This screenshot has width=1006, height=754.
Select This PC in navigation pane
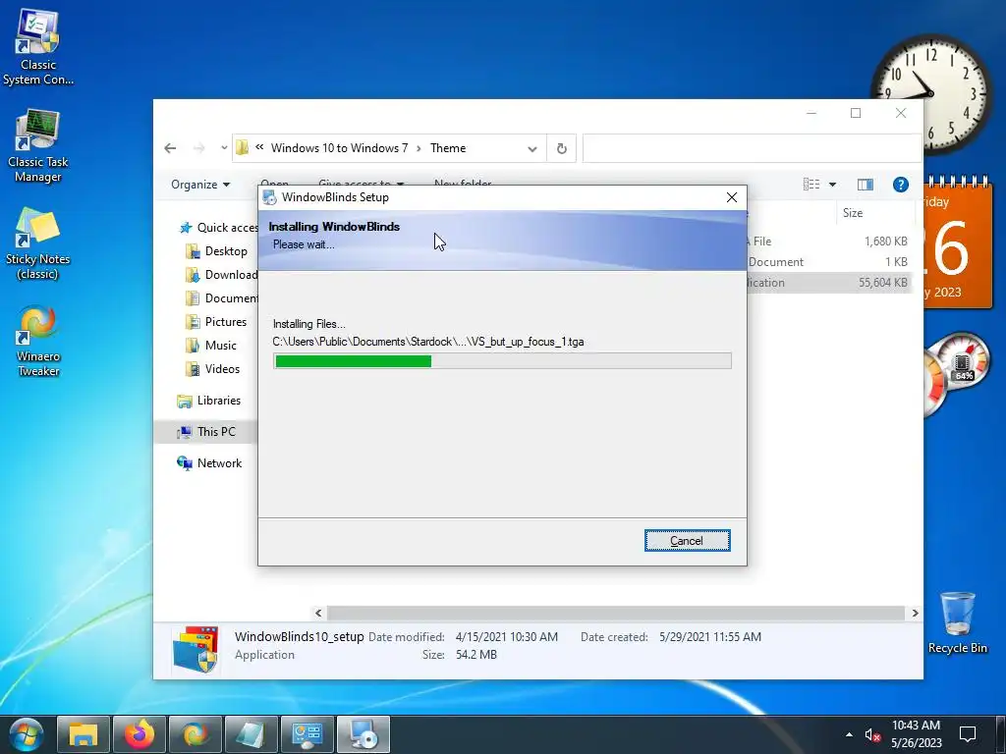point(206,432)
